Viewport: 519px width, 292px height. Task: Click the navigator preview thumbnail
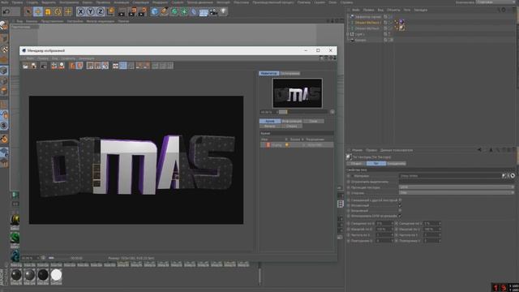(297, 93)
